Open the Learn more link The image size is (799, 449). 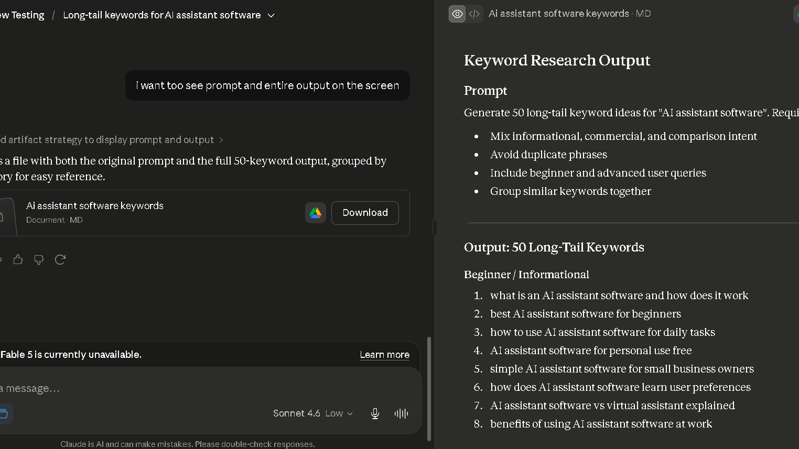384,355
